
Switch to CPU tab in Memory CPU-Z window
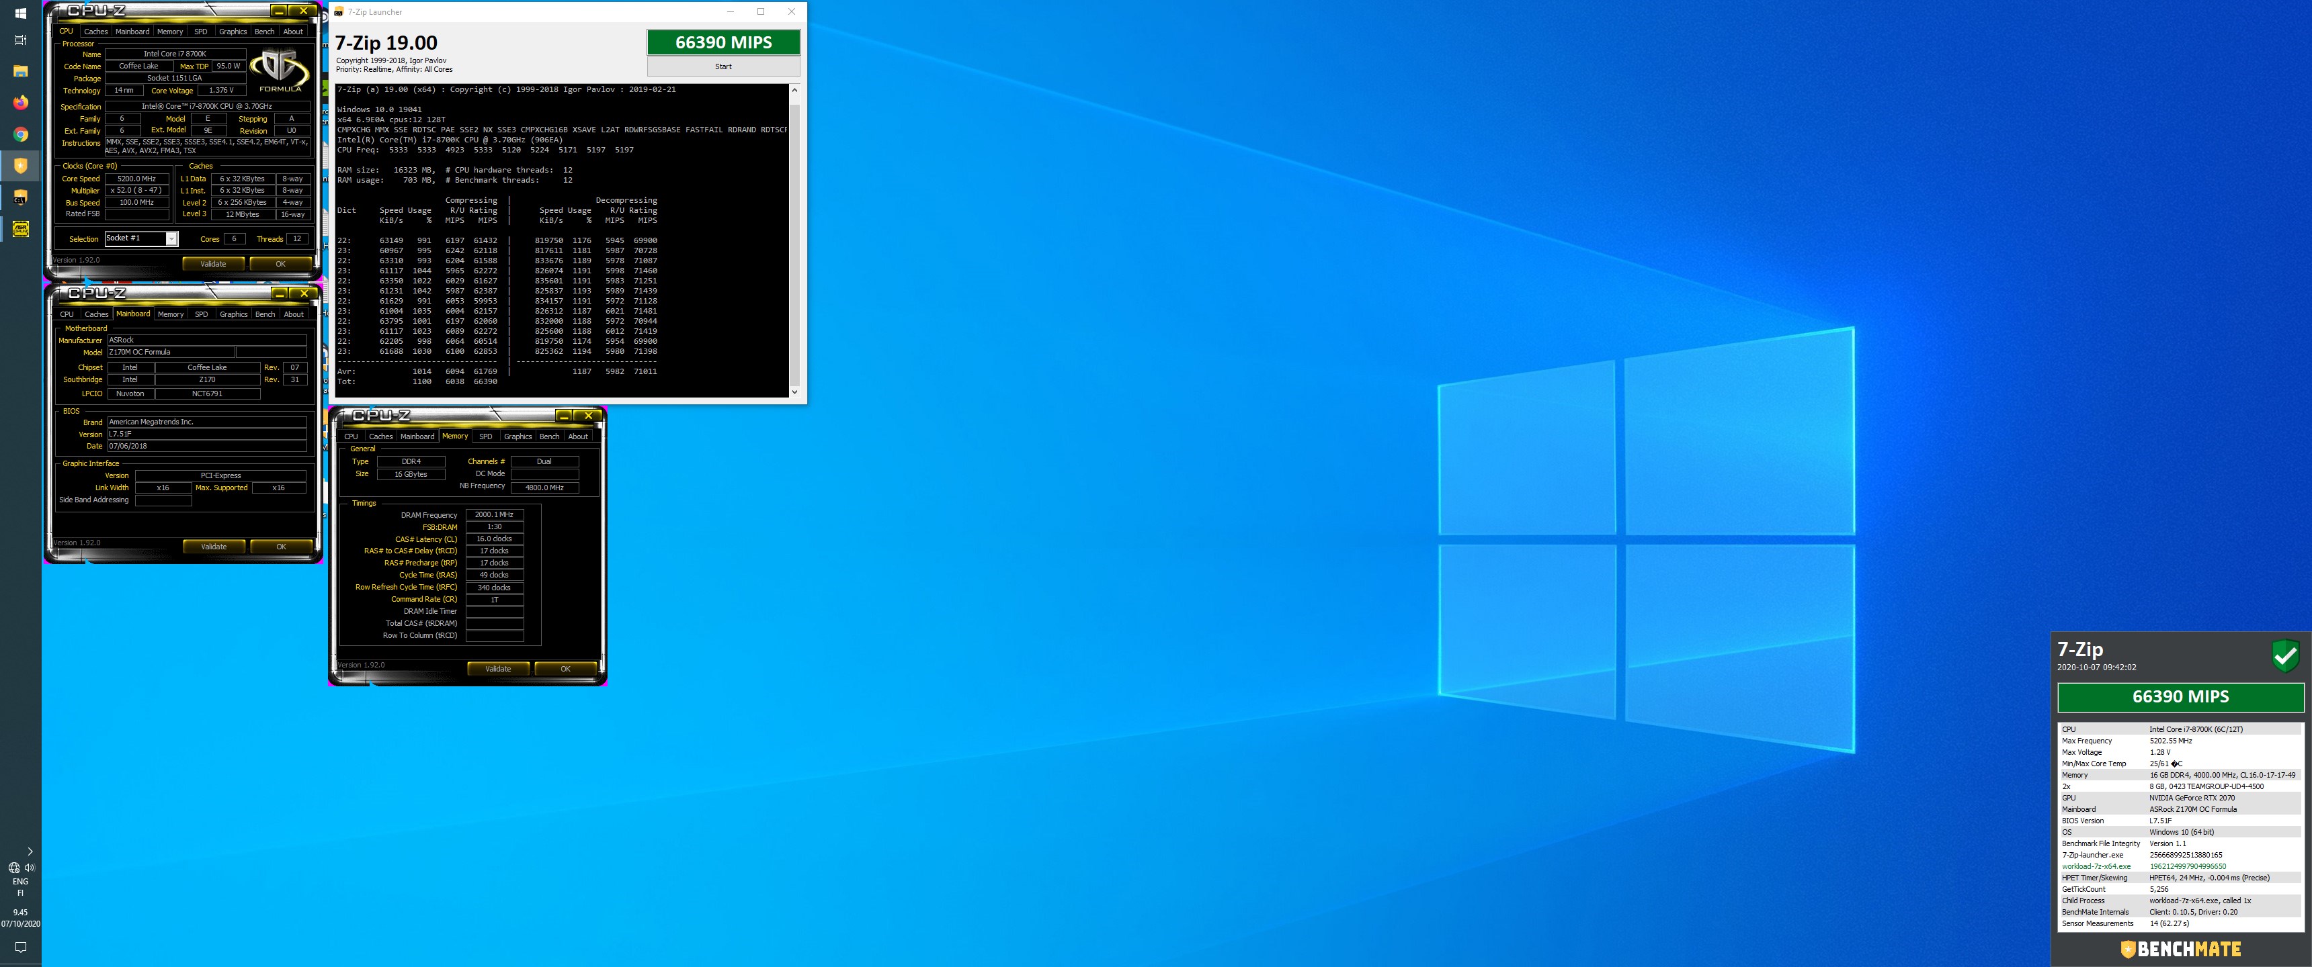[x=351, y=437]
